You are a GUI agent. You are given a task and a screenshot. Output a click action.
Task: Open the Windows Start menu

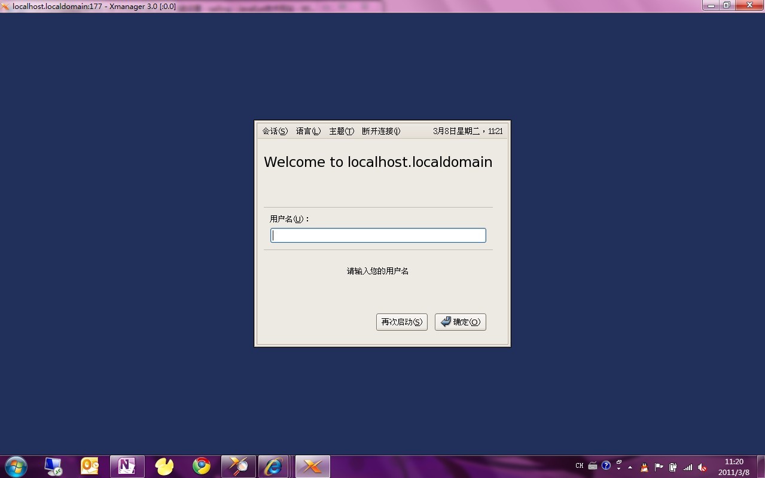16,467
